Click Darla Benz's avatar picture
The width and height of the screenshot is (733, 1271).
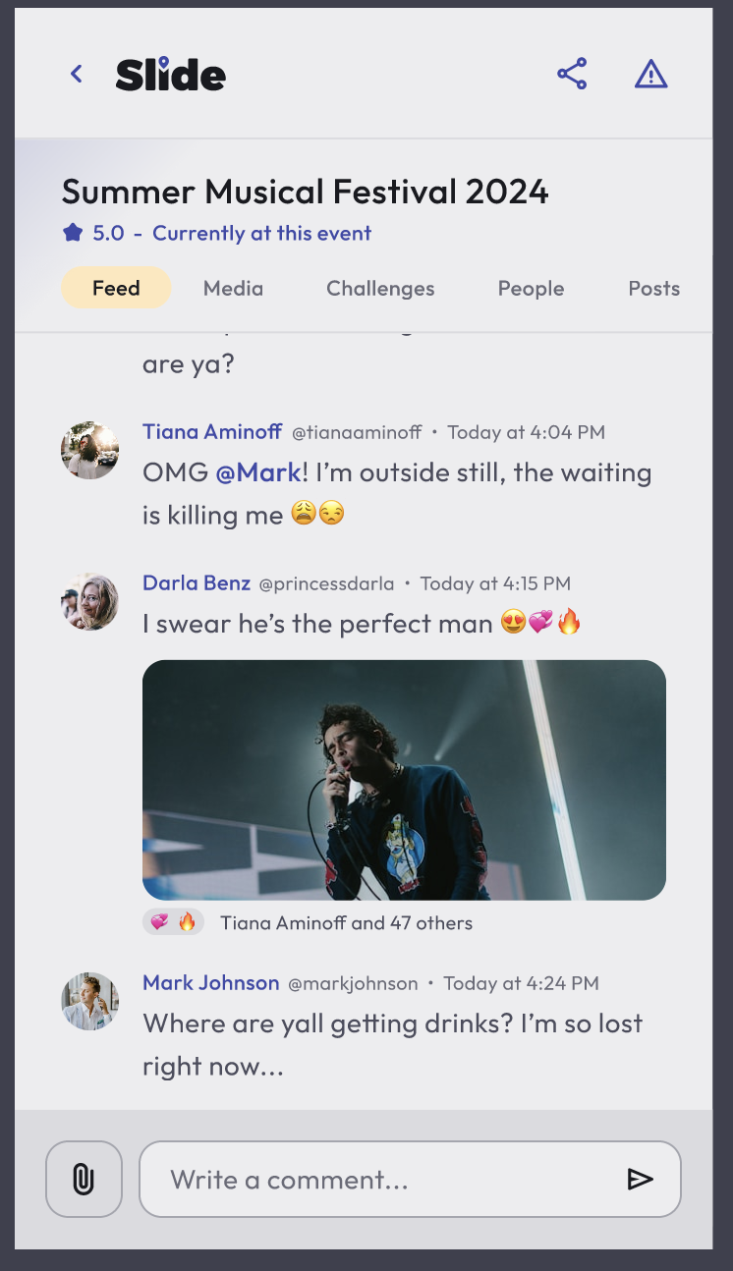(x=90, y=601)
